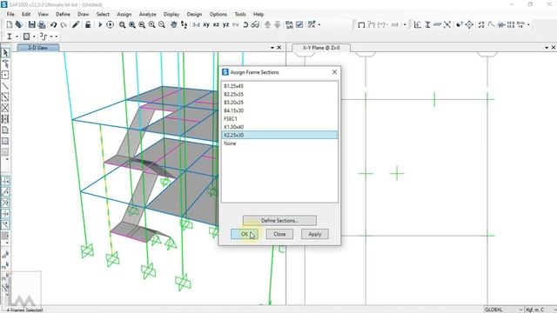Click the show forces/stresses icon
The image size is (557, 313).
(381, 25)
